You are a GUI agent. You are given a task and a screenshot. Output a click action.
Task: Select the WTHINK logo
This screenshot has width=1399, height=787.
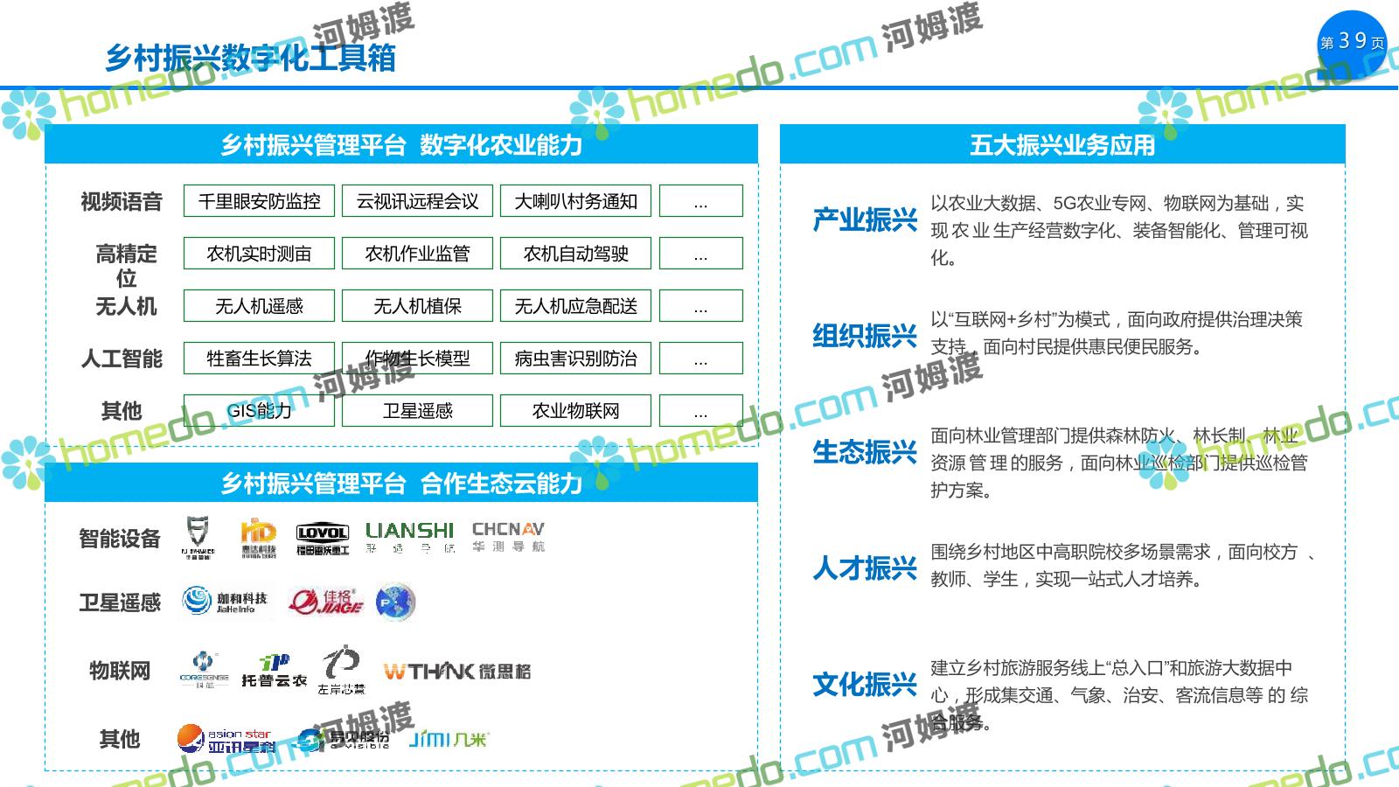[x=456, y=672]
